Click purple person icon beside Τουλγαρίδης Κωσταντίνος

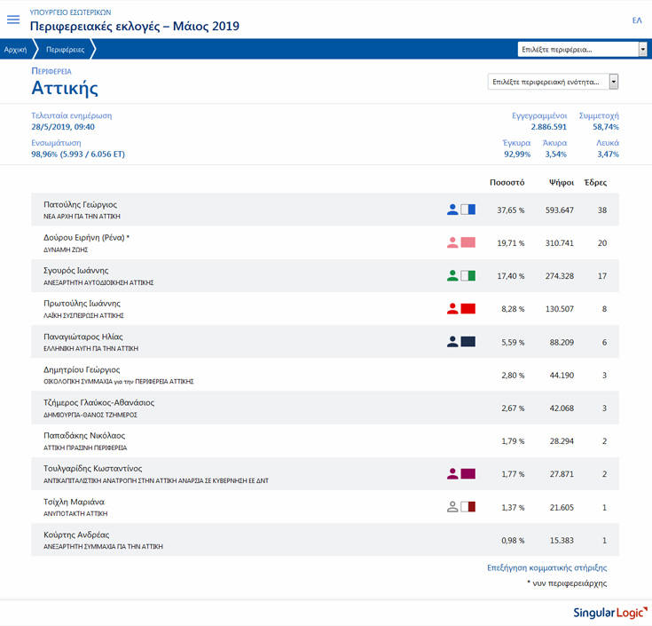click(x=452, y=473)
